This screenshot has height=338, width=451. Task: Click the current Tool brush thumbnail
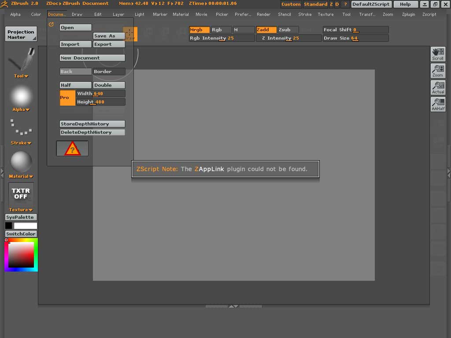coord(21,60)
